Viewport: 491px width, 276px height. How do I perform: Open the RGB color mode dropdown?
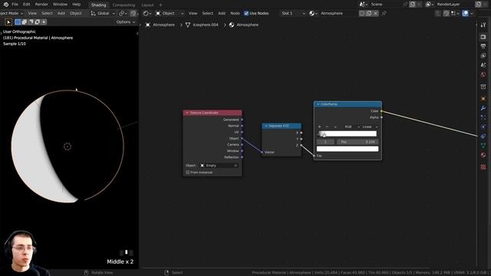pos(351,127)
